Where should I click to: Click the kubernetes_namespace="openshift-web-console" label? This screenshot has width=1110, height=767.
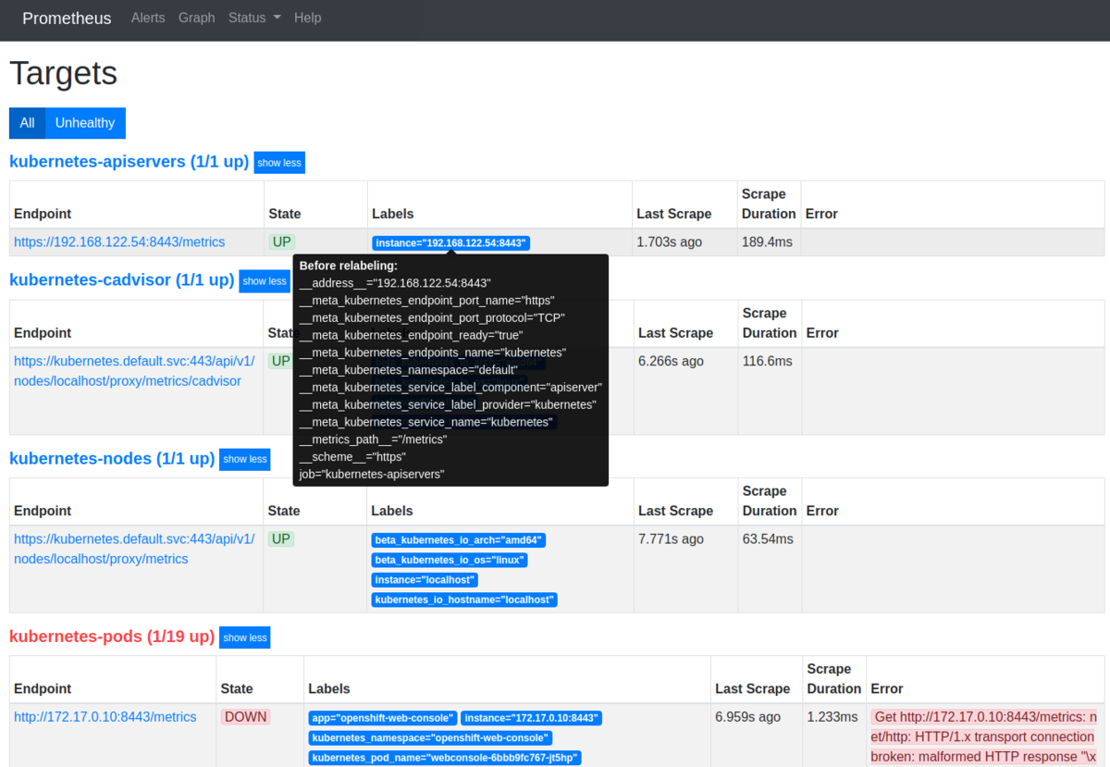[431, 738]
